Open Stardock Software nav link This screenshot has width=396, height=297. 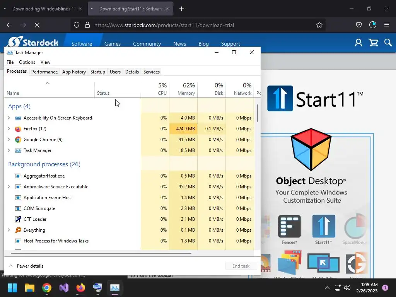[82, 44]
